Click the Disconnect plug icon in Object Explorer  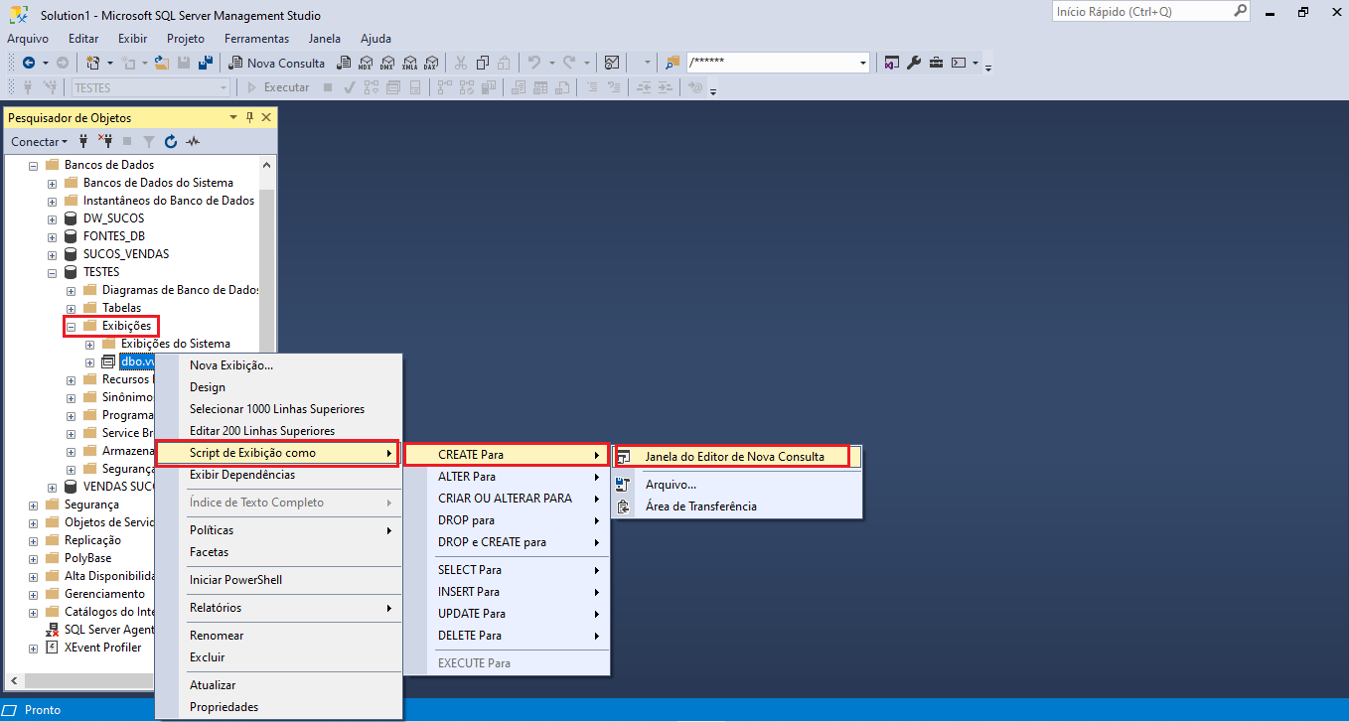105,142
